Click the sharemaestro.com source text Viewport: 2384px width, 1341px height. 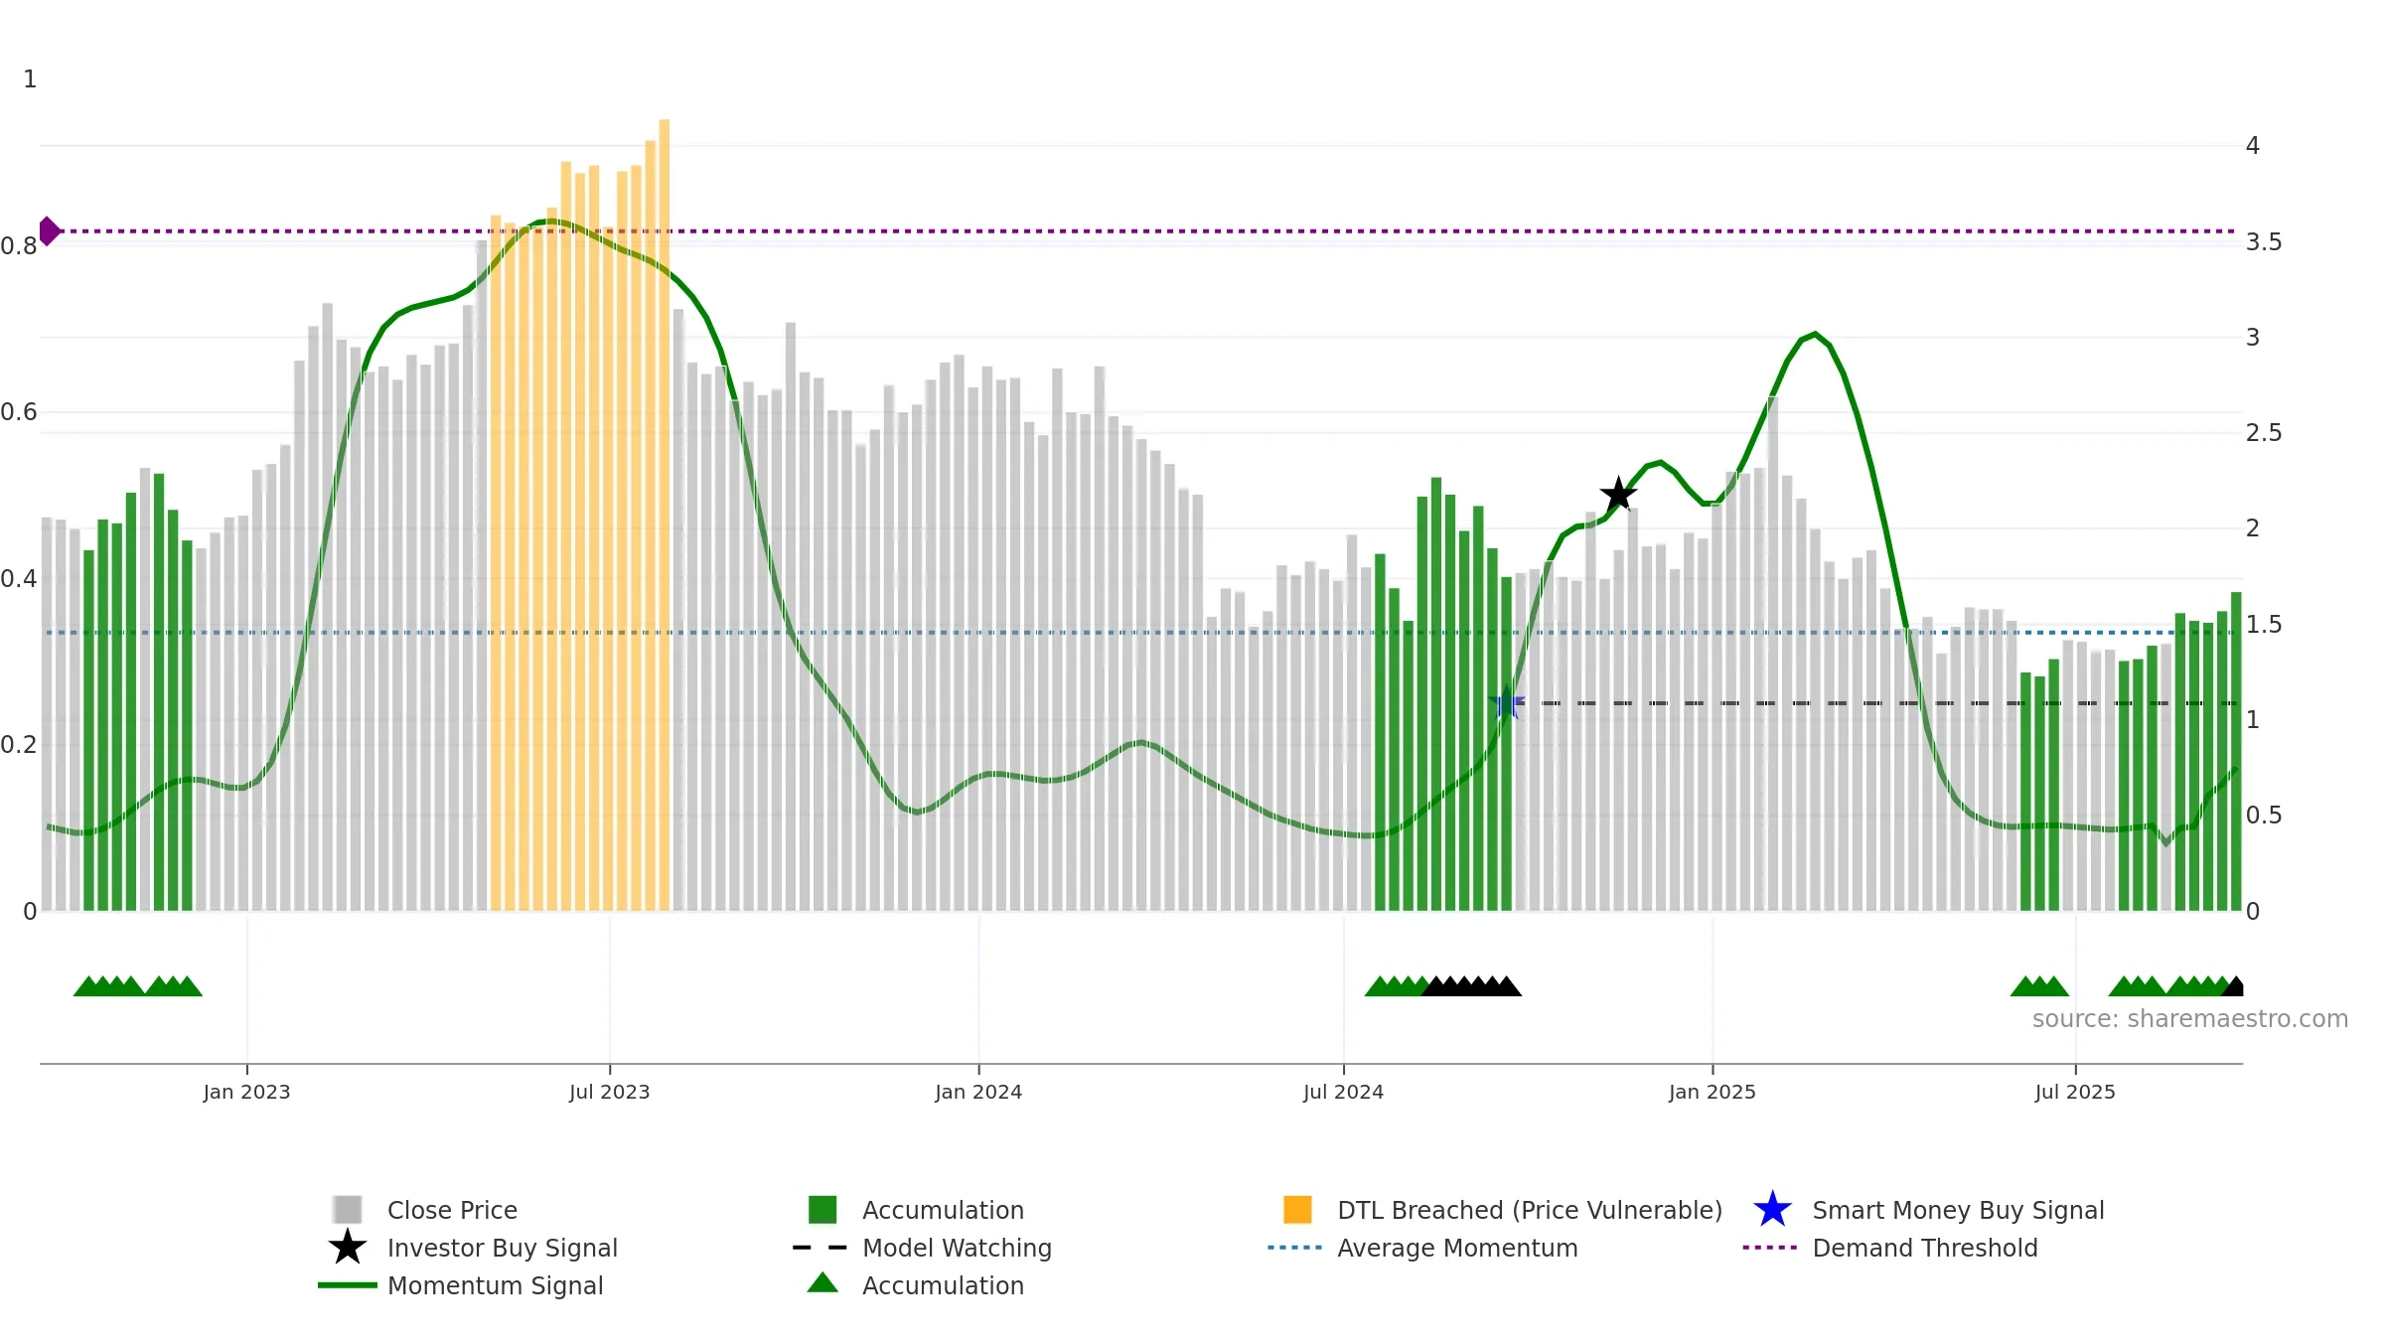pos(2190,1019)
